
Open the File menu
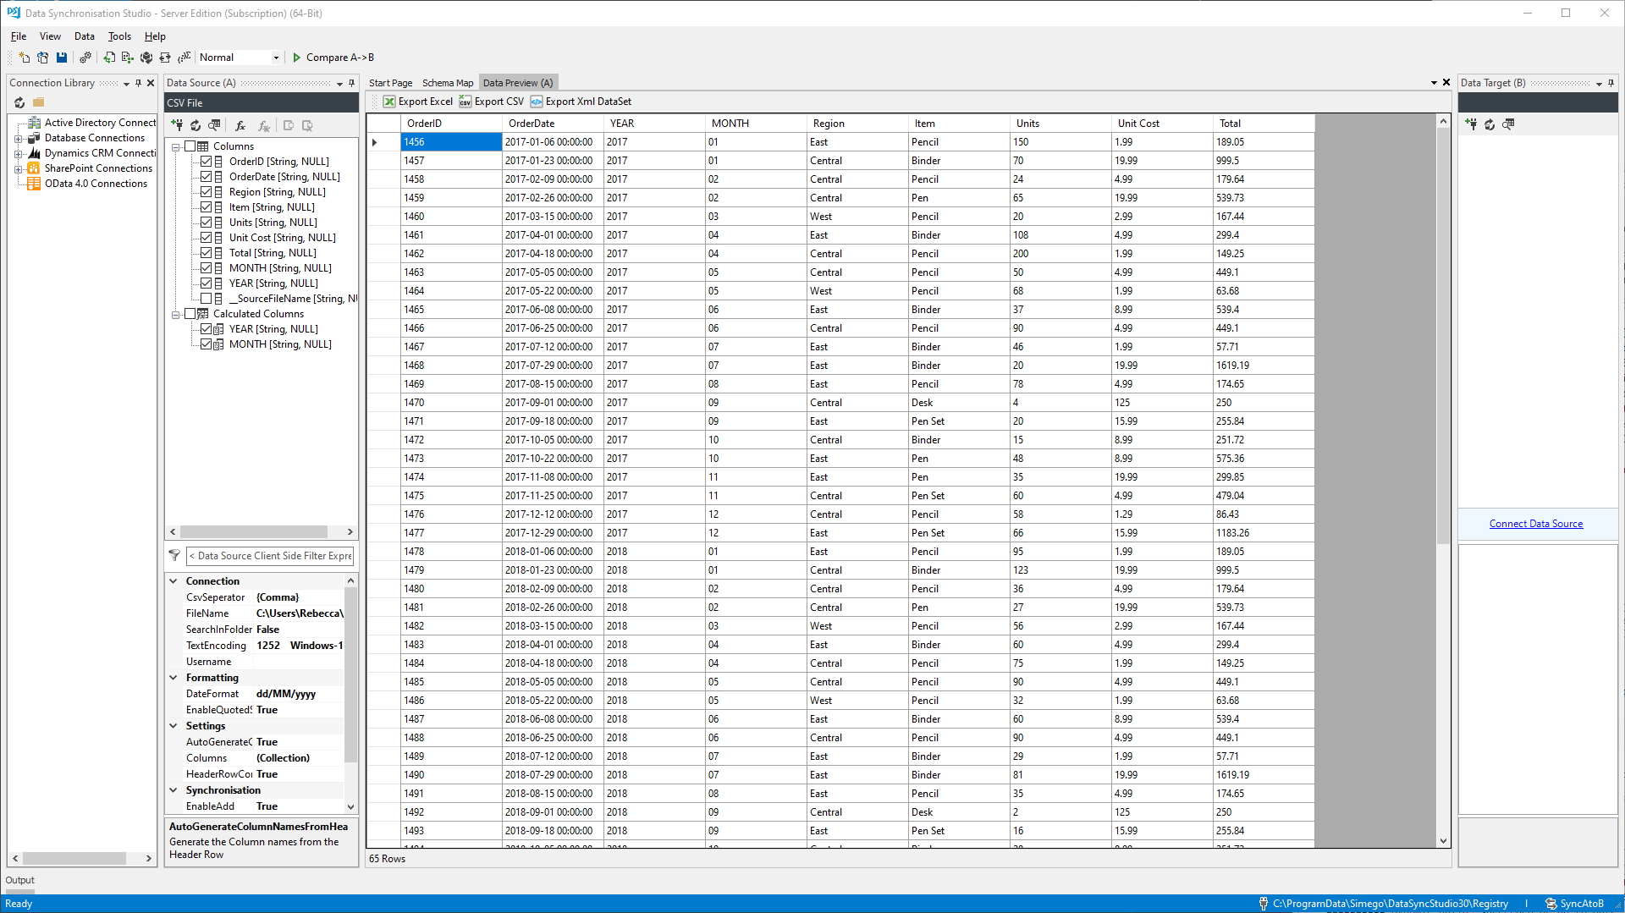(19, 36)
